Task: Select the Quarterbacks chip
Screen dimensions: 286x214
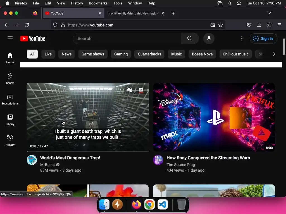Action: [149, 54]
